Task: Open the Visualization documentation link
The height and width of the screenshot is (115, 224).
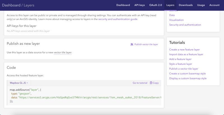Action: [x=176, y=20]
